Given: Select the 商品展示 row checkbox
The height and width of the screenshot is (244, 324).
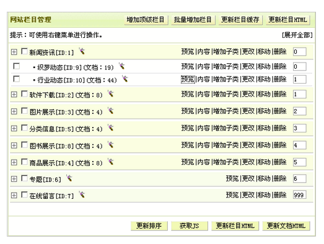Looking at the screenshot, I should tap(24, 162).
